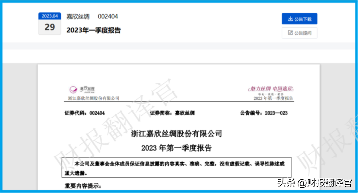Click the 嘉欣丝绸 logo in the document
Viewport: 358px width, 193px height.
(x=82, y=89)
